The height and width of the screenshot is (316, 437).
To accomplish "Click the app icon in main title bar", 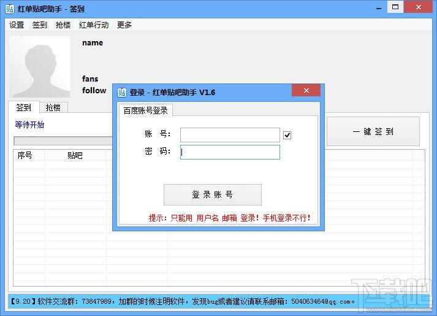I will pos(10,9).
